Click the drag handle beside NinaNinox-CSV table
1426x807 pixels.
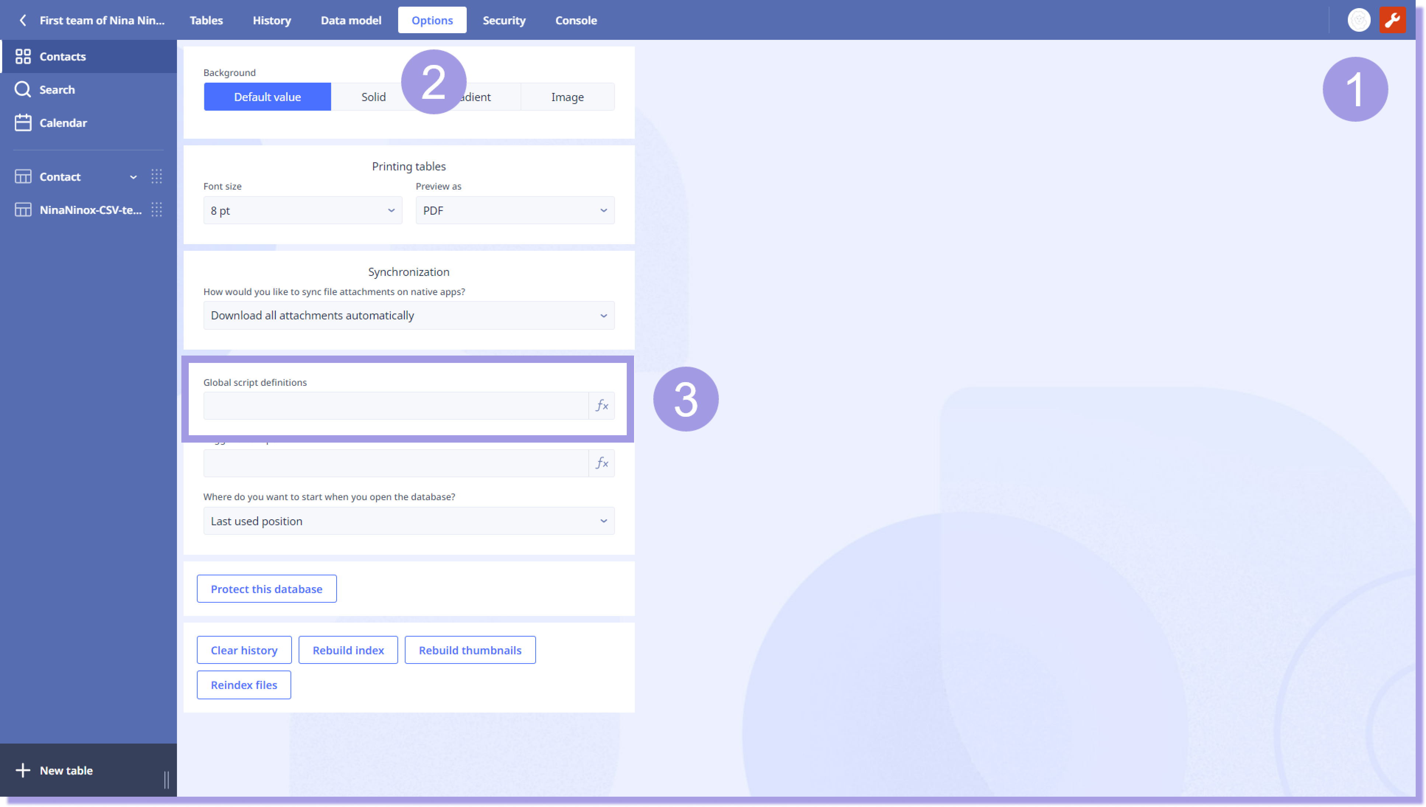coord(157,209)
